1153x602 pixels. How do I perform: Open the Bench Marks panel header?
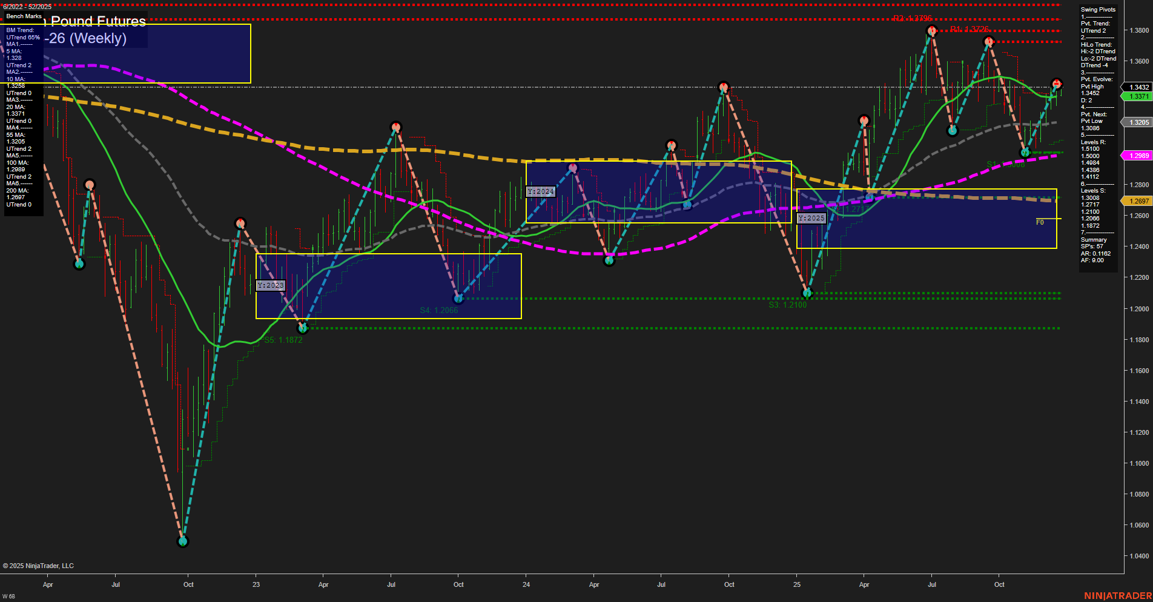tap(23, 16)
